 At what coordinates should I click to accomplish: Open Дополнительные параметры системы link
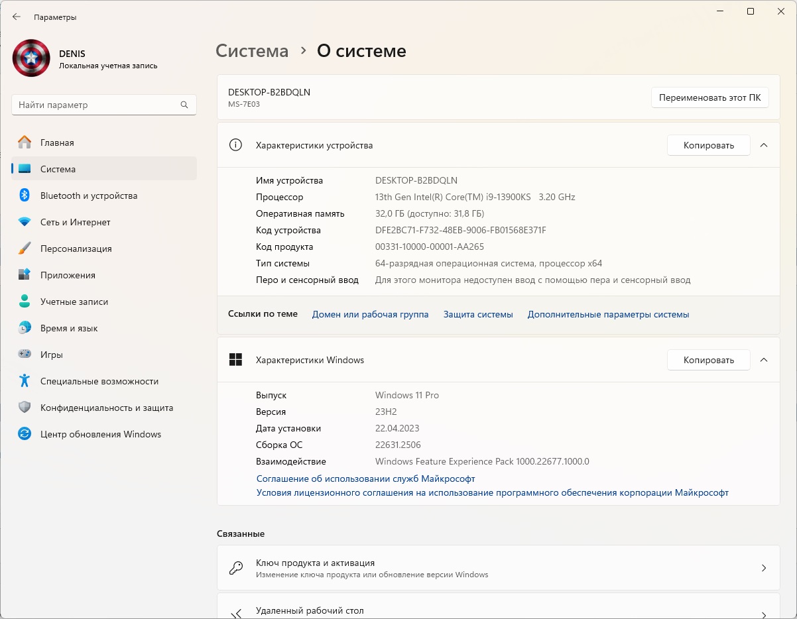point(608,315)
